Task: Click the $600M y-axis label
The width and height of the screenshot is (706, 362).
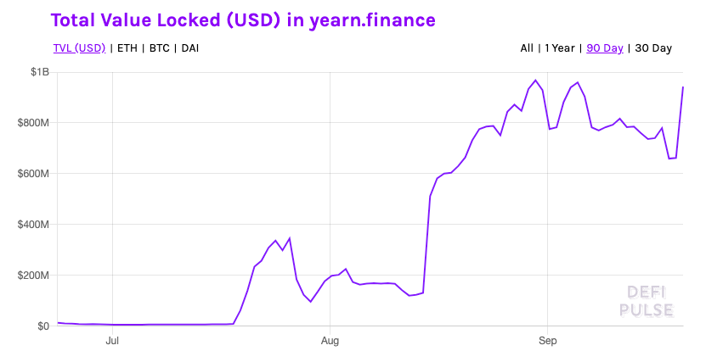Action: point(33,174)
